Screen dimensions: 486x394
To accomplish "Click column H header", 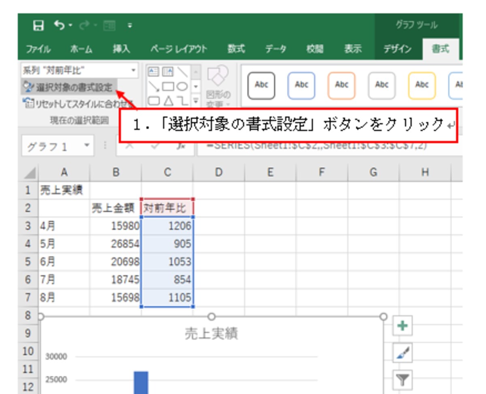I will 424,173.
